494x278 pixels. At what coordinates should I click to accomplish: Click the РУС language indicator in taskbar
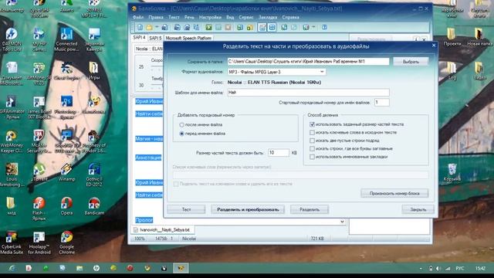pos(460,268)
